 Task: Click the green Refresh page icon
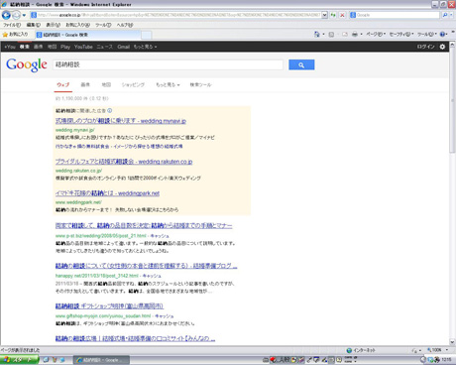(x=333, y=15)
